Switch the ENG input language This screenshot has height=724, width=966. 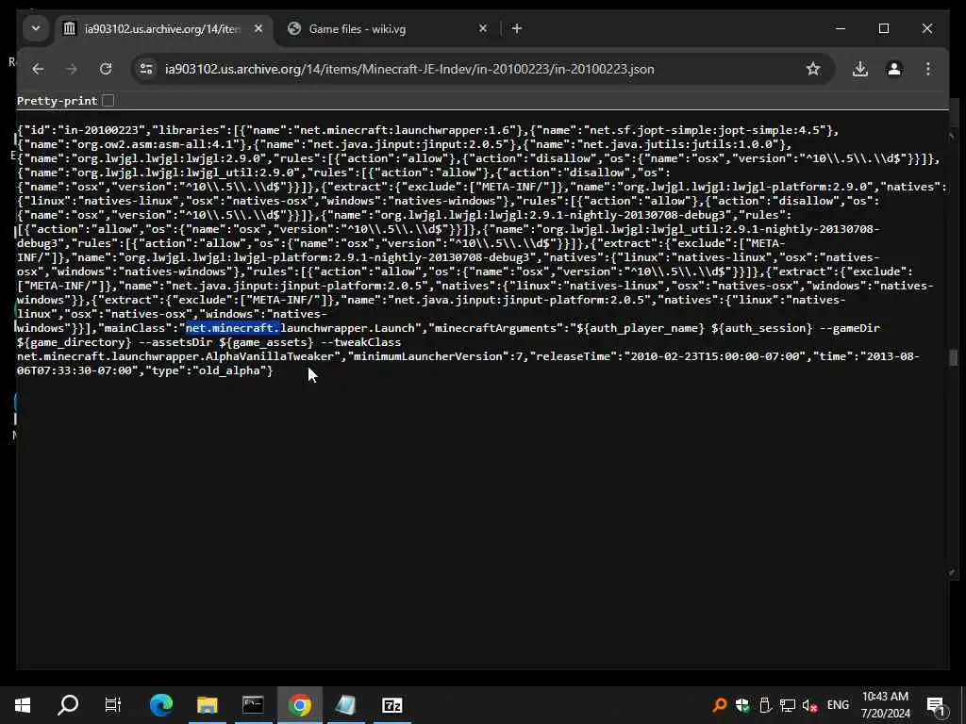838,705
